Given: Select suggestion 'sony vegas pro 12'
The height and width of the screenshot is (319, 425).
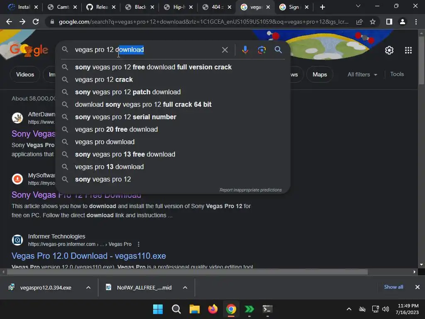Looking at the screenshot, I should tap(173, 179).
